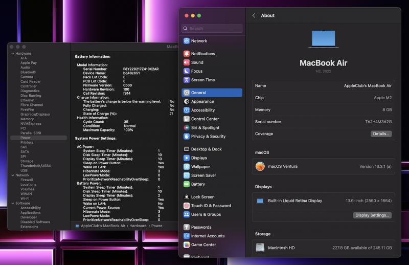Image resolution: width=409 pixels, height=265 pixels.
Task: Open Screen Time hourglass icon
Action: (x=187, y=80)
